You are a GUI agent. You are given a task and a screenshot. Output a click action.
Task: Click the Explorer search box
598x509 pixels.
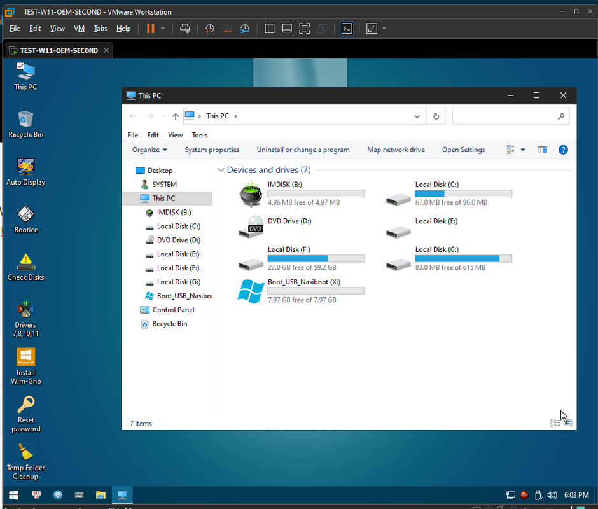tap(511, 116)
